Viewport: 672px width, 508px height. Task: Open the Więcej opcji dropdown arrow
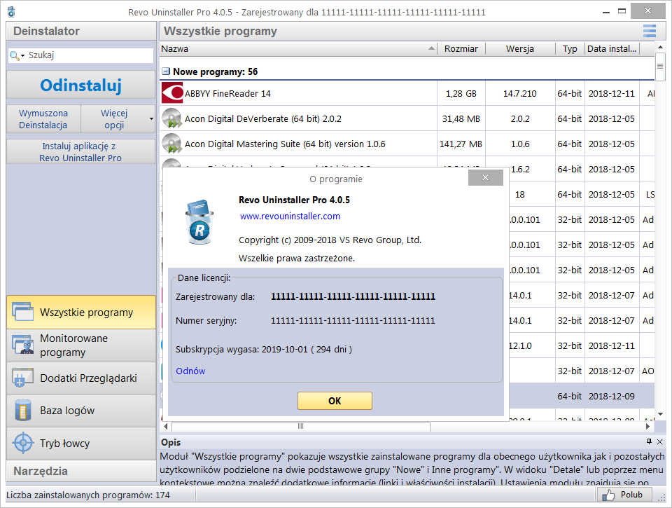tap(151, 119)
